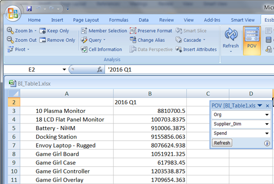Click the Redo arrow icon
Image resolution: width=274 pixels, height=184 pixels.
pos(51,8)
